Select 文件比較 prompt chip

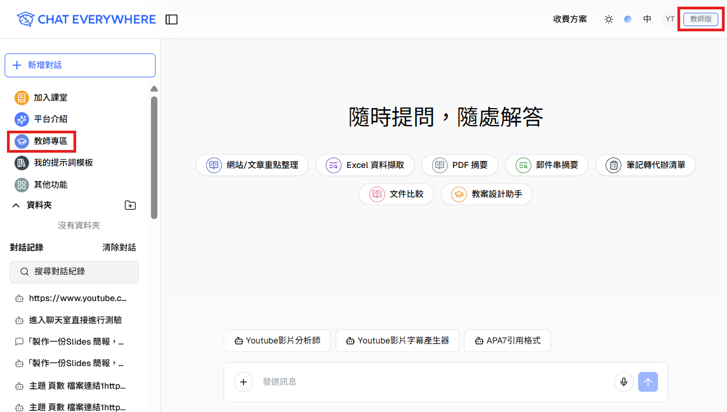(x=396, y=194)
